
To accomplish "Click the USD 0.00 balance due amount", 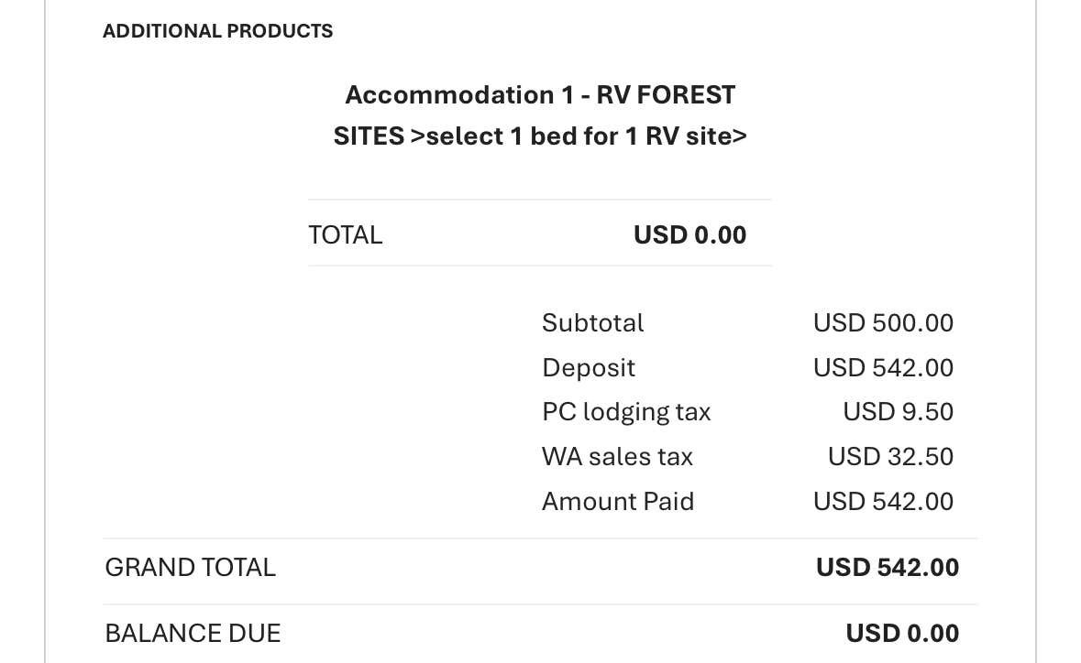I will point(902,634).
